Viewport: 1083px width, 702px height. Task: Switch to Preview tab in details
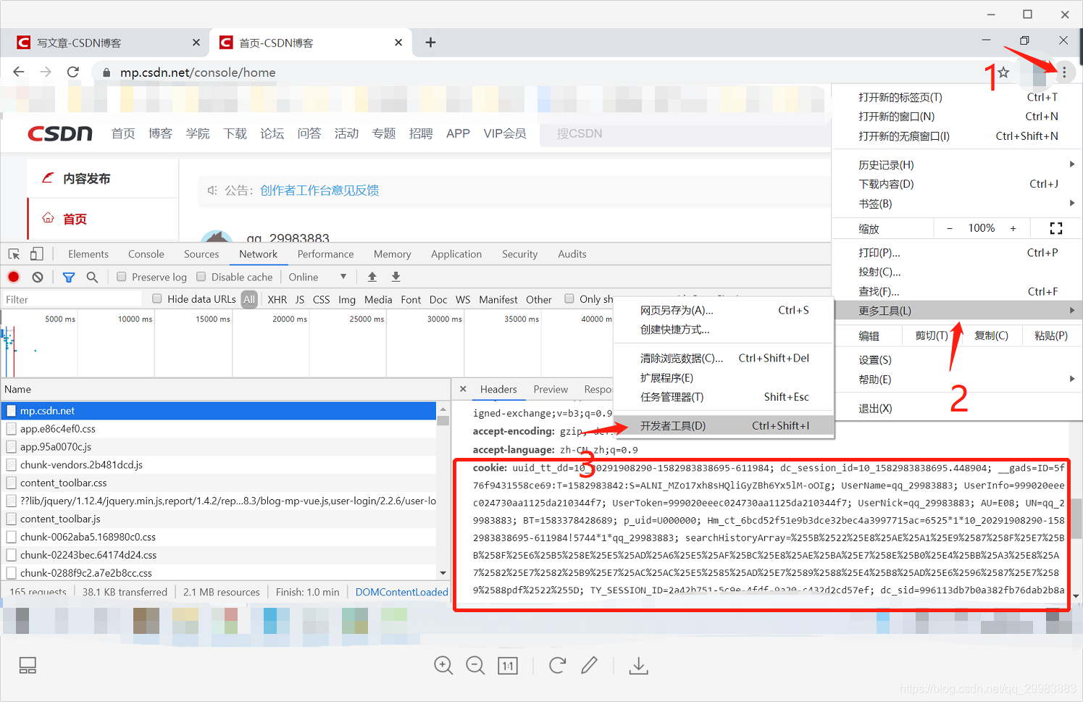[551, 389]
